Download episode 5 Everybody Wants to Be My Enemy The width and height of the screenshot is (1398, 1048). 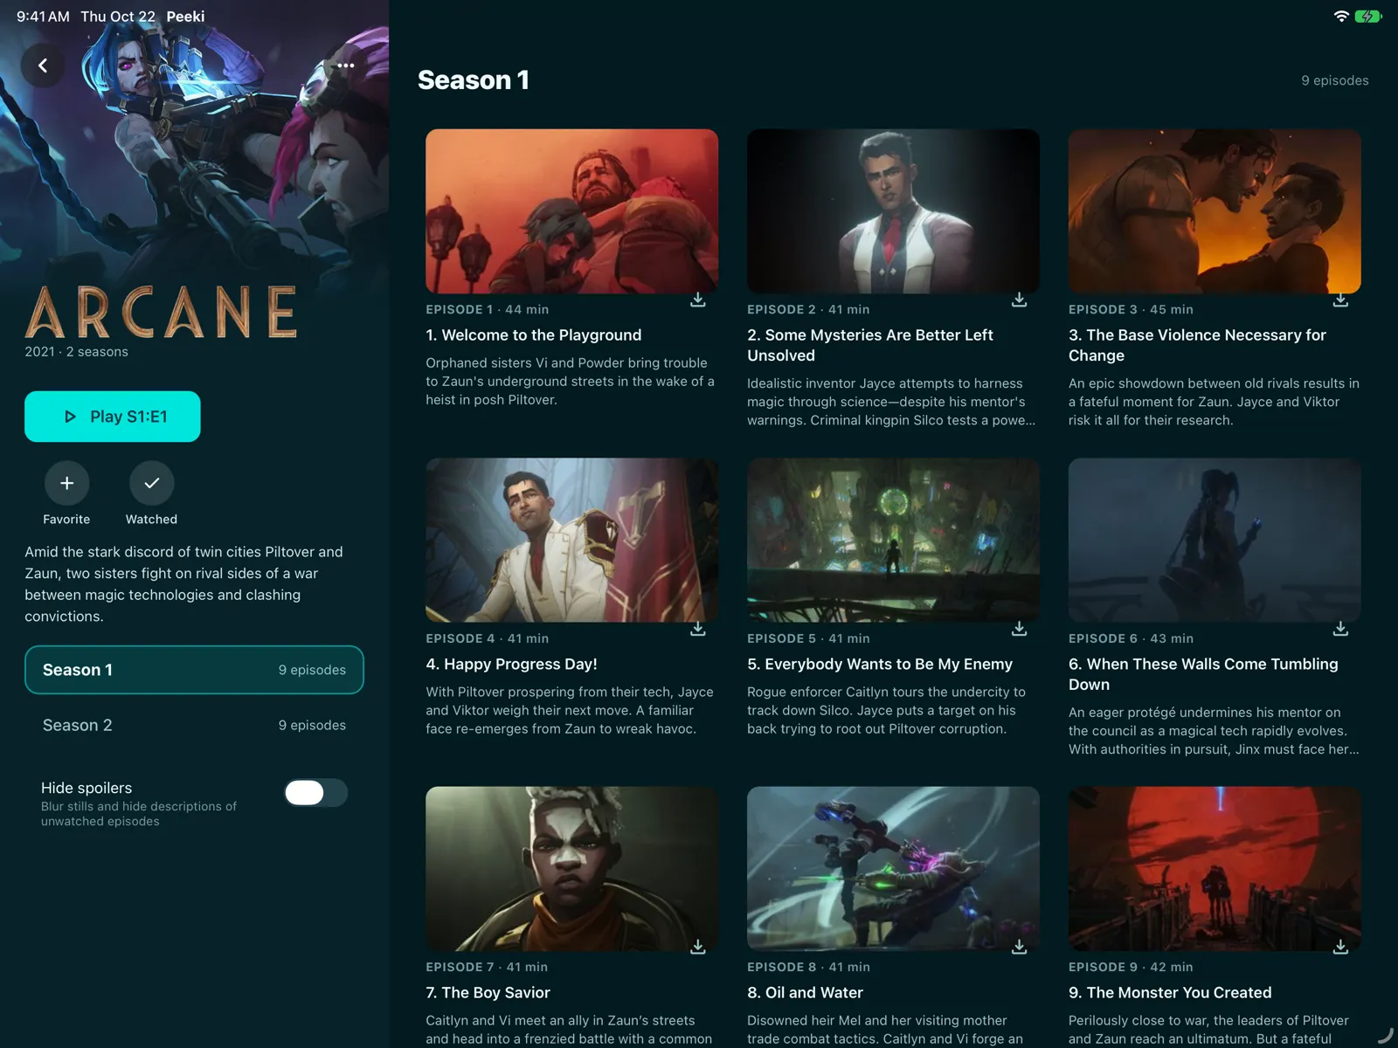click(1020, 629)
